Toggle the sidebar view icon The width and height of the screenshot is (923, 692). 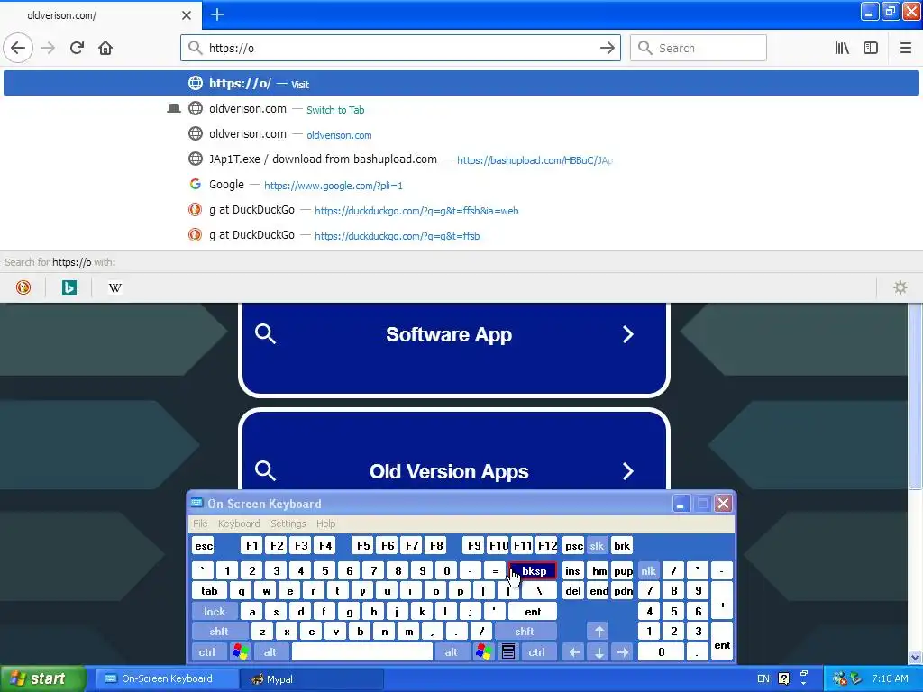click(871, 48)
